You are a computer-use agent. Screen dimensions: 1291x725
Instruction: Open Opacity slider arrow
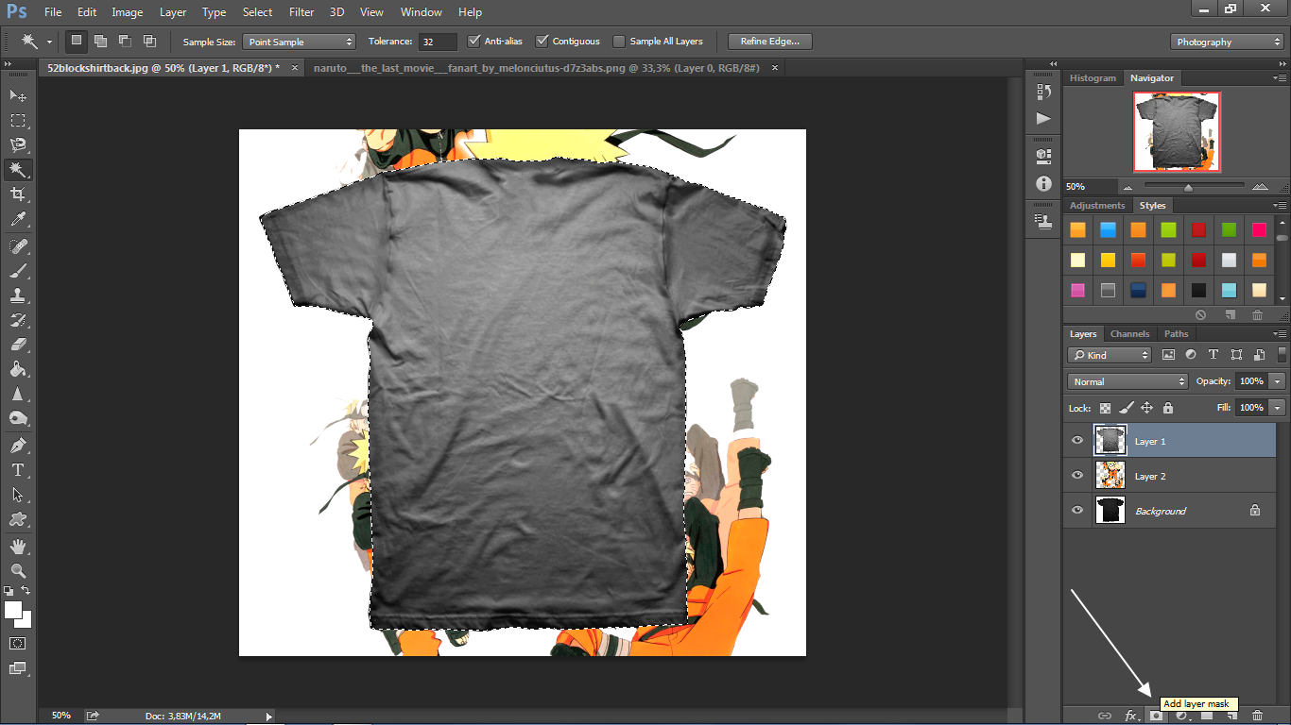(x=1278, y=381)
